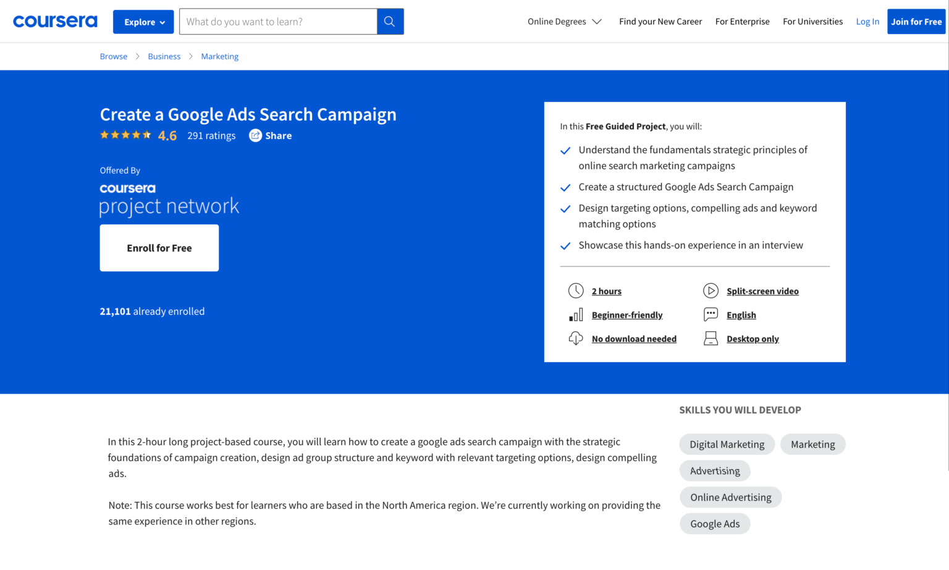Click the Enroll for Free button
Image resolution: width=949 pixels, height=570 pixels.
pos(159,248)
